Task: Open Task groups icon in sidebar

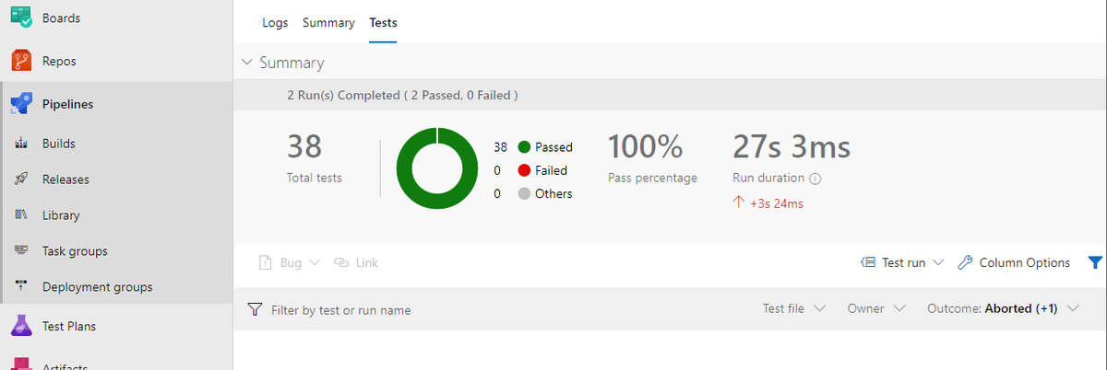Action: 21,250
